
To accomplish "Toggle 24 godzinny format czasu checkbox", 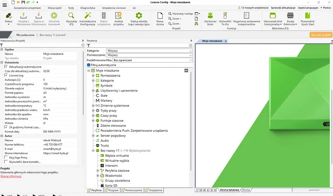I will [x=6, y=127].
